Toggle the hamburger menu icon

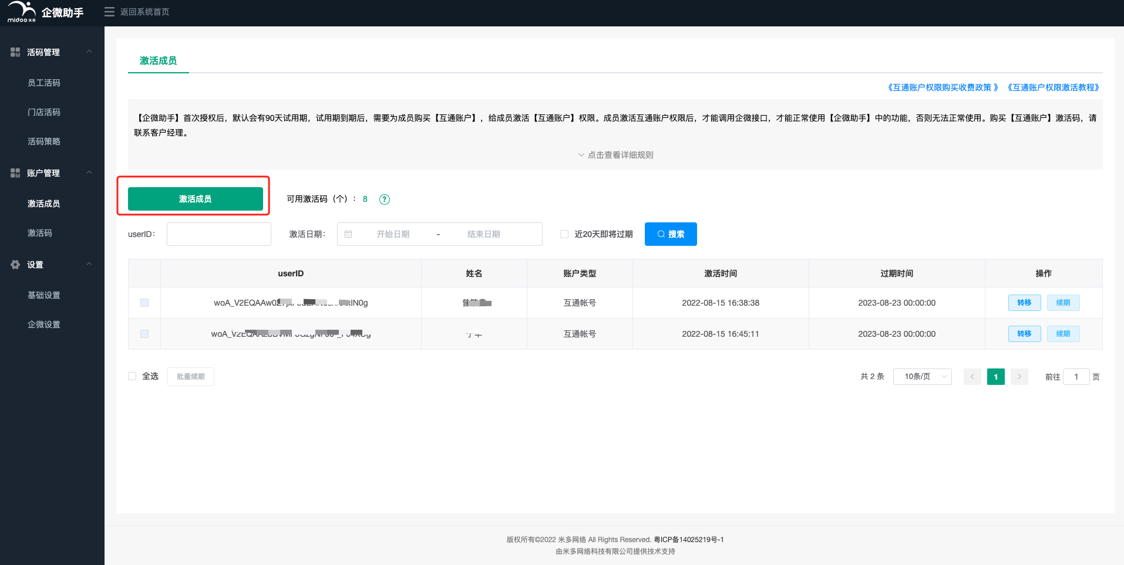tap(109, 12)
